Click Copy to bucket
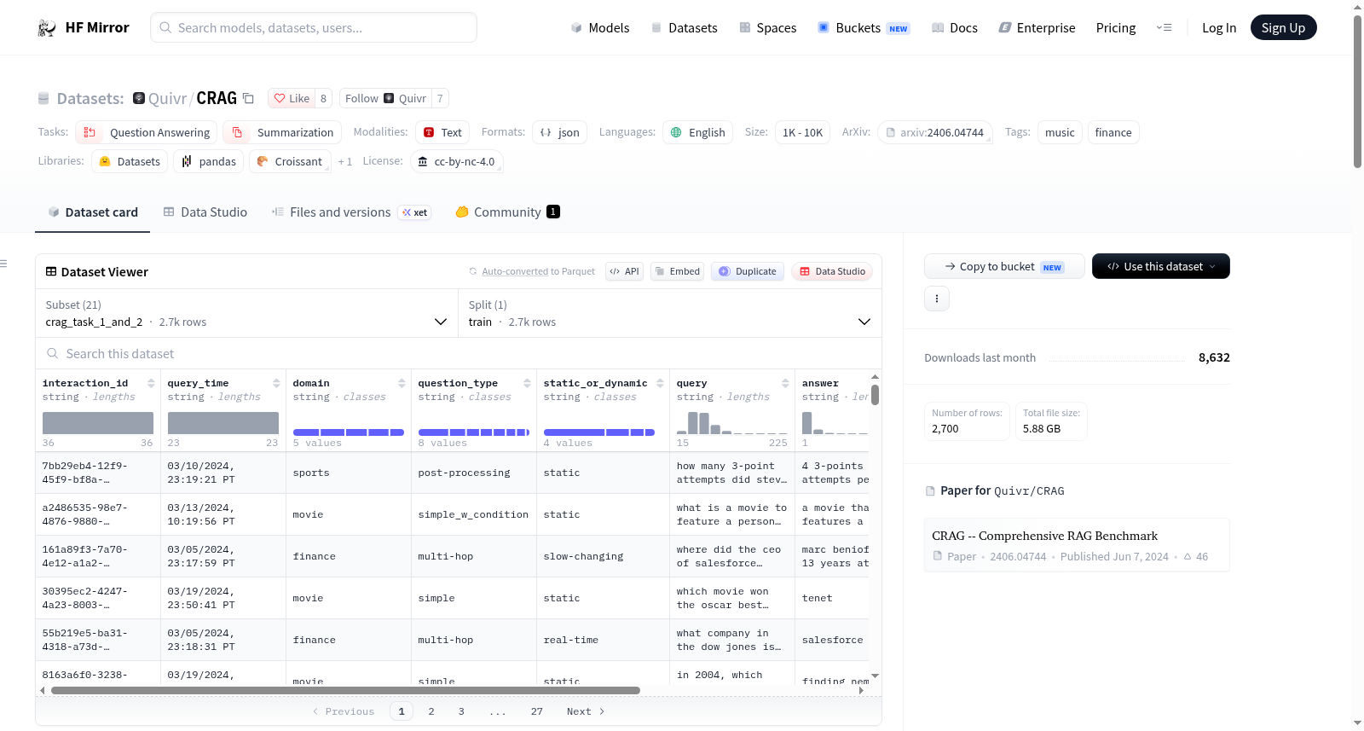The image size is (1364, 731). click(1004, 266)
